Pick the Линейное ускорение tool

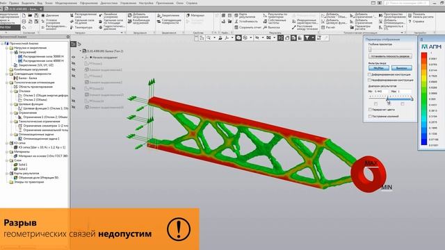[108, 15]
